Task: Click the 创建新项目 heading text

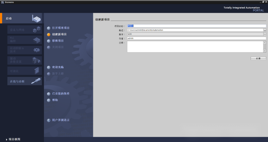Action: click(102, 20)
